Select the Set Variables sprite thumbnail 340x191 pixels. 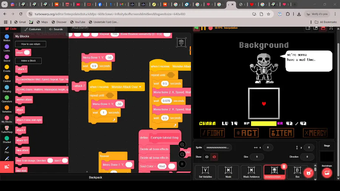[x=206, y=172]
